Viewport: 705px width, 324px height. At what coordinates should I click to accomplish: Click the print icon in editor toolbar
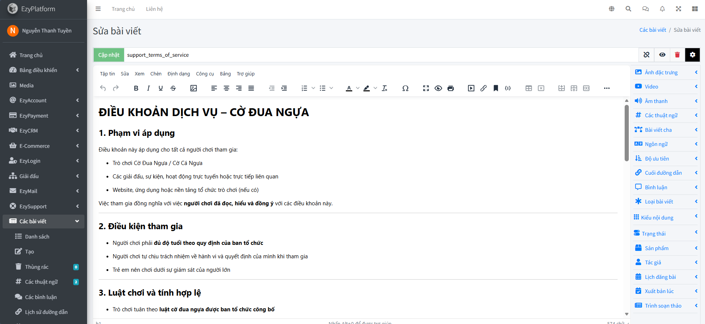point(451,88)
